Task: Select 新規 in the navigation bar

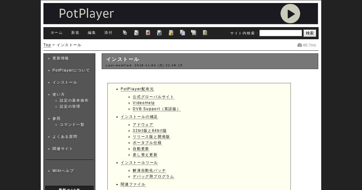Action: pyautogui.click(x=75, y=33)
